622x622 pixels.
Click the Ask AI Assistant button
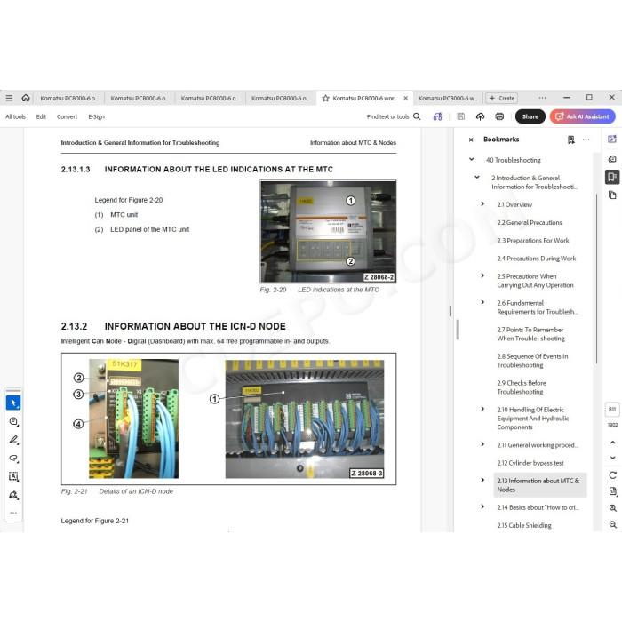(x=582, y=116)
